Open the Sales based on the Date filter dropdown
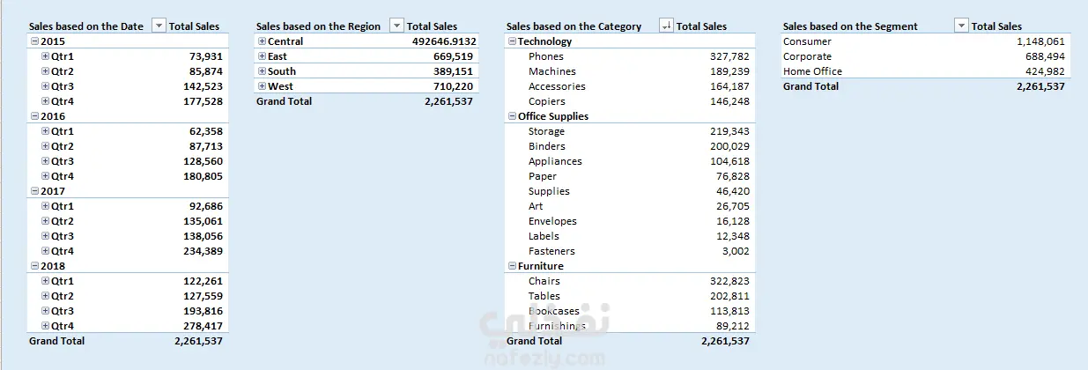The width and height of the screenshot is (1088, 370). pos(159,26)
